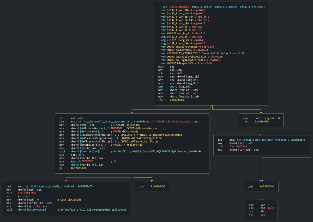Select 'mov dword [var_bp_4h], eax' instruction

pos(81,158)
